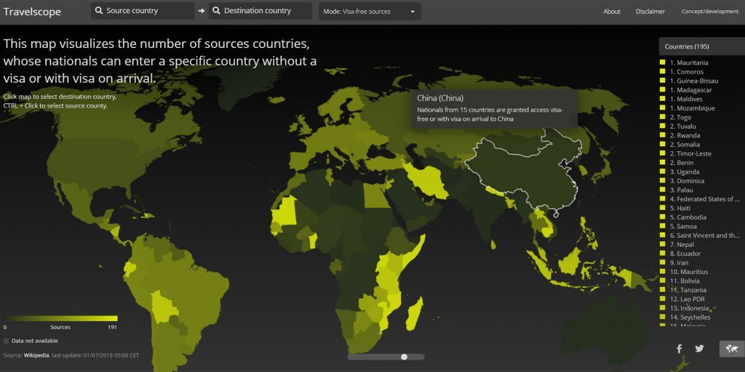Click the zoom slider handle below the map
Viewport: 745px width, 372px height.
(404, 357)
